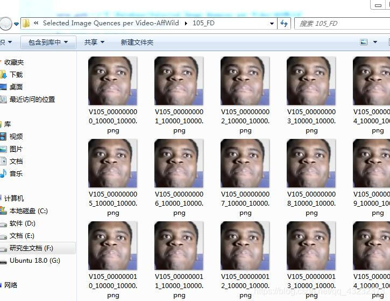Click the change view icon button
Viewport: 390px width, 301px height.
tap(364, 42)
